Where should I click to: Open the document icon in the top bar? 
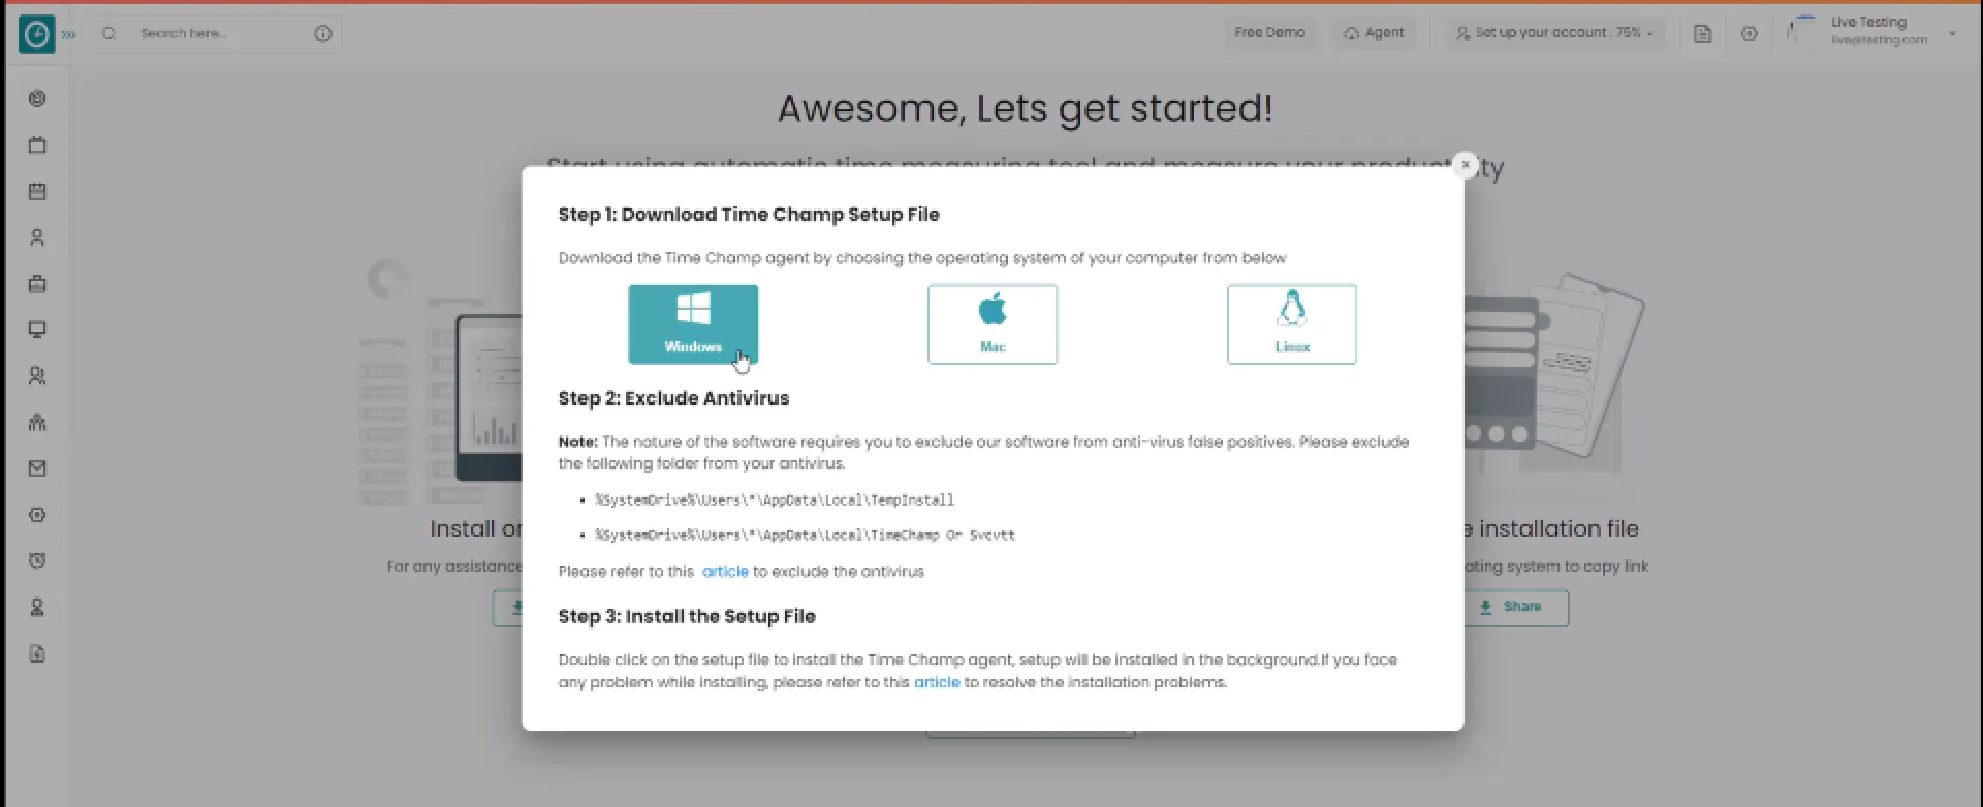click(1702, 34)
